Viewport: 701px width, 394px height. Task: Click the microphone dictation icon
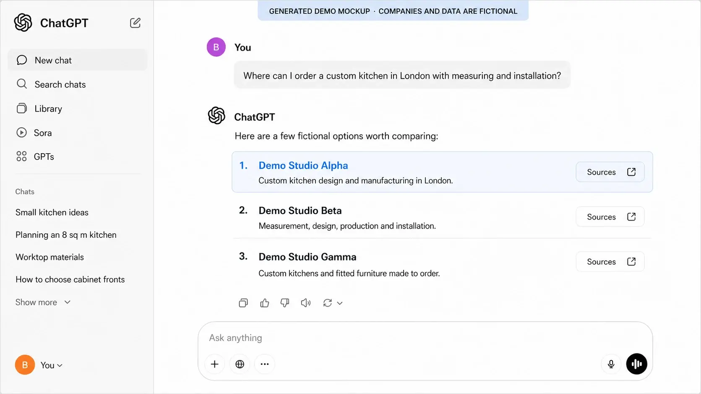click(611, 364)
